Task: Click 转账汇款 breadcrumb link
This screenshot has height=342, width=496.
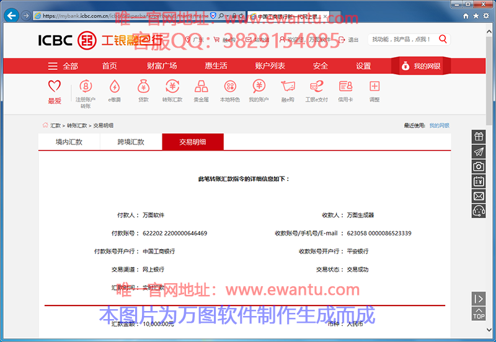Action: click(x=77, y=126)
